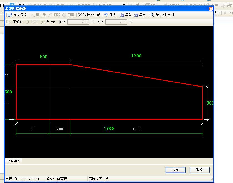Click the green 500 top dimension label

[44, 57]
